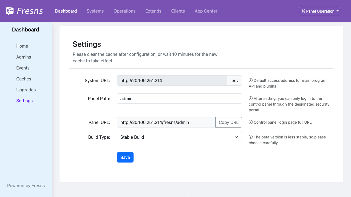Click the info icon beside After setting note
Image resolution: width=351 pixels, height=197 pixels.
coord(251,99)
